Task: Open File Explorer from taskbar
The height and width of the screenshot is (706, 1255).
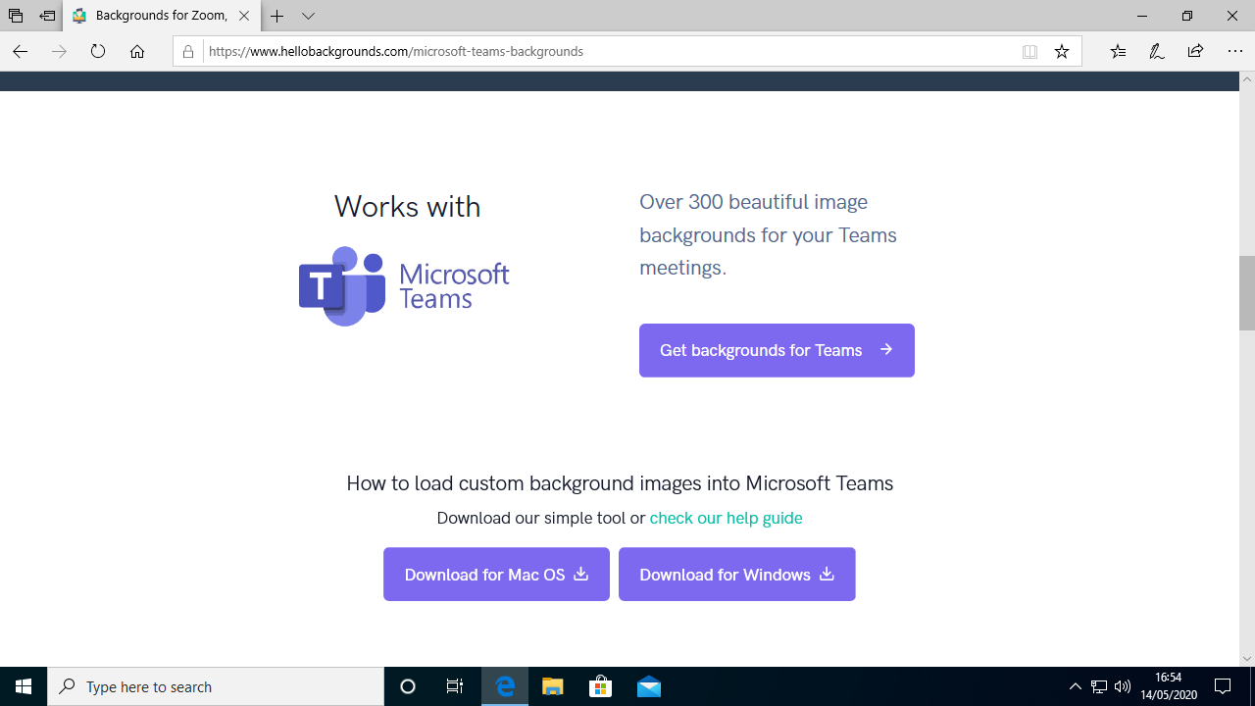Action: (553, 686)
